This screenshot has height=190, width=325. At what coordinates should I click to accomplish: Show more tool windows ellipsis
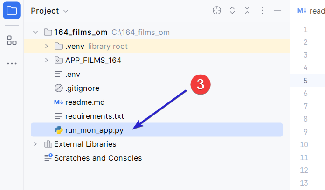coord(12,63)
